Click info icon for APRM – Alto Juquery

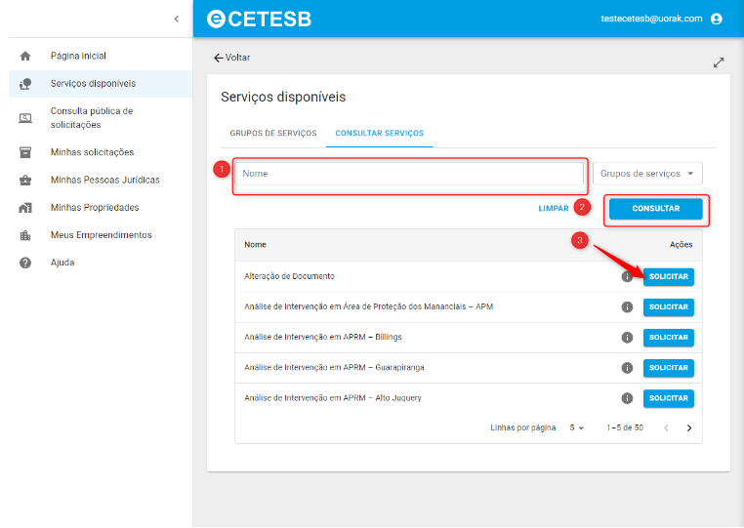[627, 398]
